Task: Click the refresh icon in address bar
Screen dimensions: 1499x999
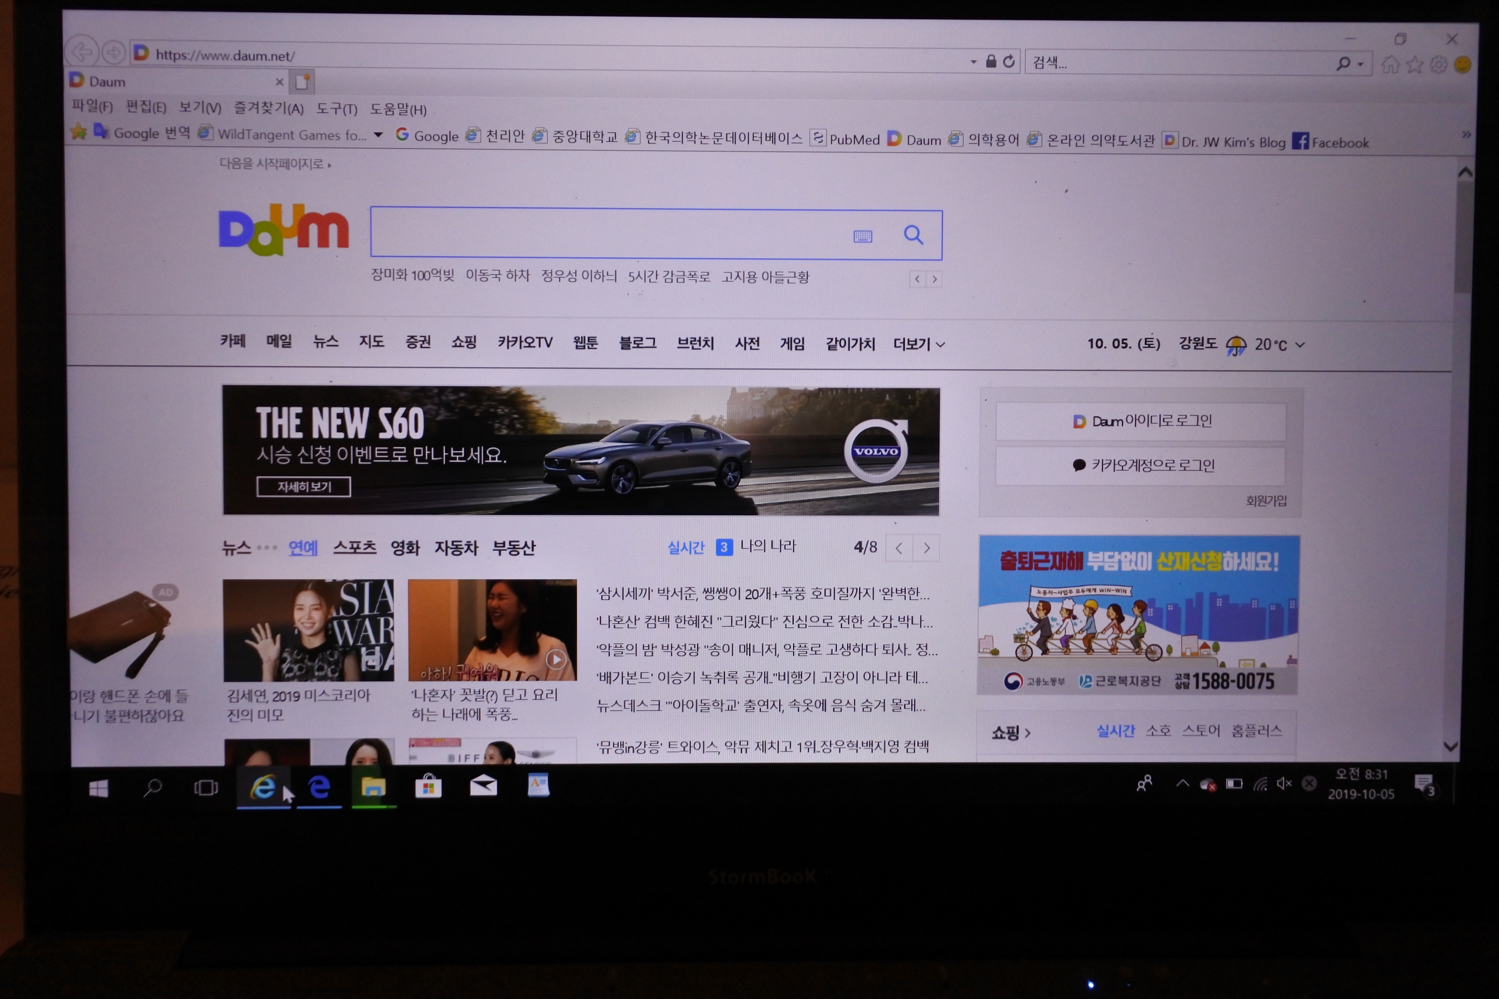Action: 1008,61
